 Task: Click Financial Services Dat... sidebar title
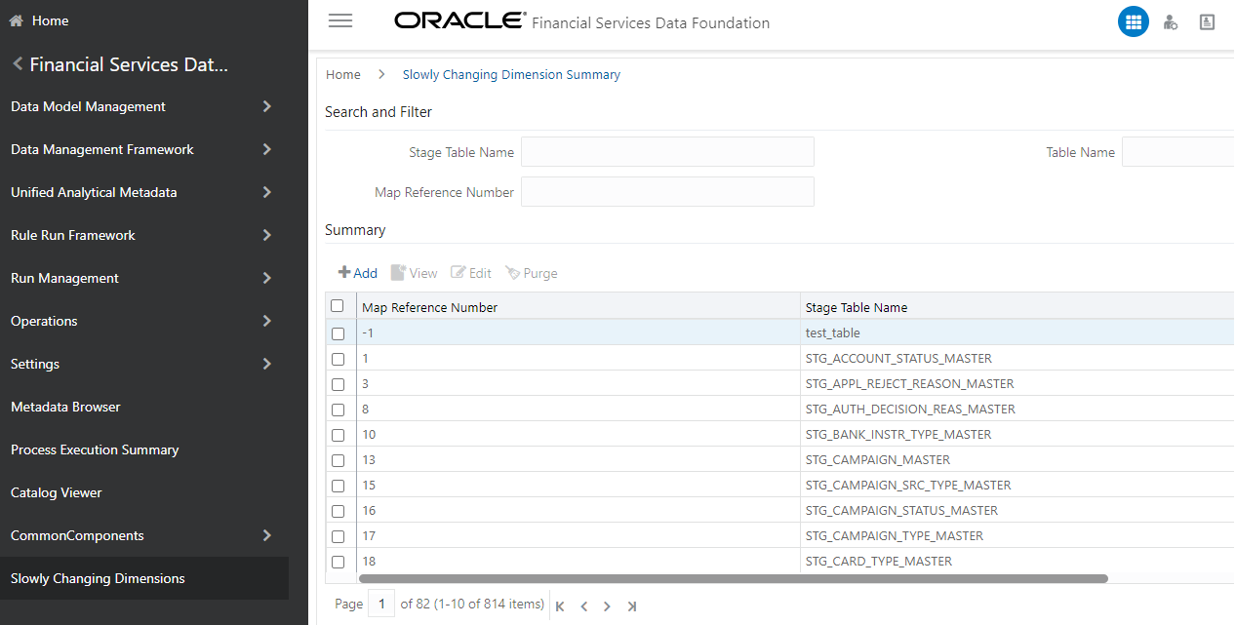coord(129,64)
